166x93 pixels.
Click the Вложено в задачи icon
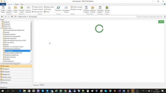click(86, 8)
